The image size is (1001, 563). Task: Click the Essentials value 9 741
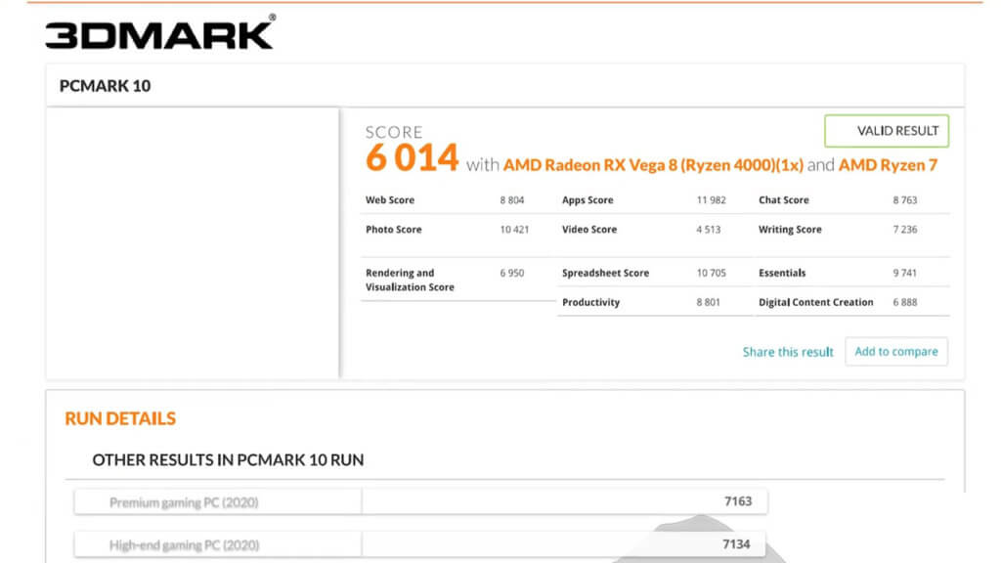click(x=904, y=273)
